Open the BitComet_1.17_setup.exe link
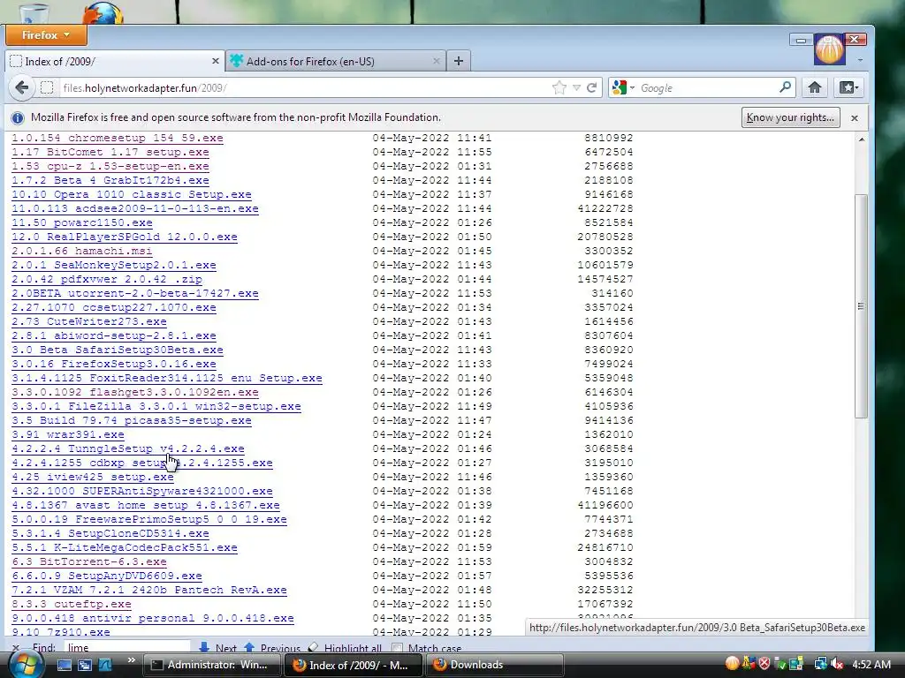905x678 pixels. (110, 152)
